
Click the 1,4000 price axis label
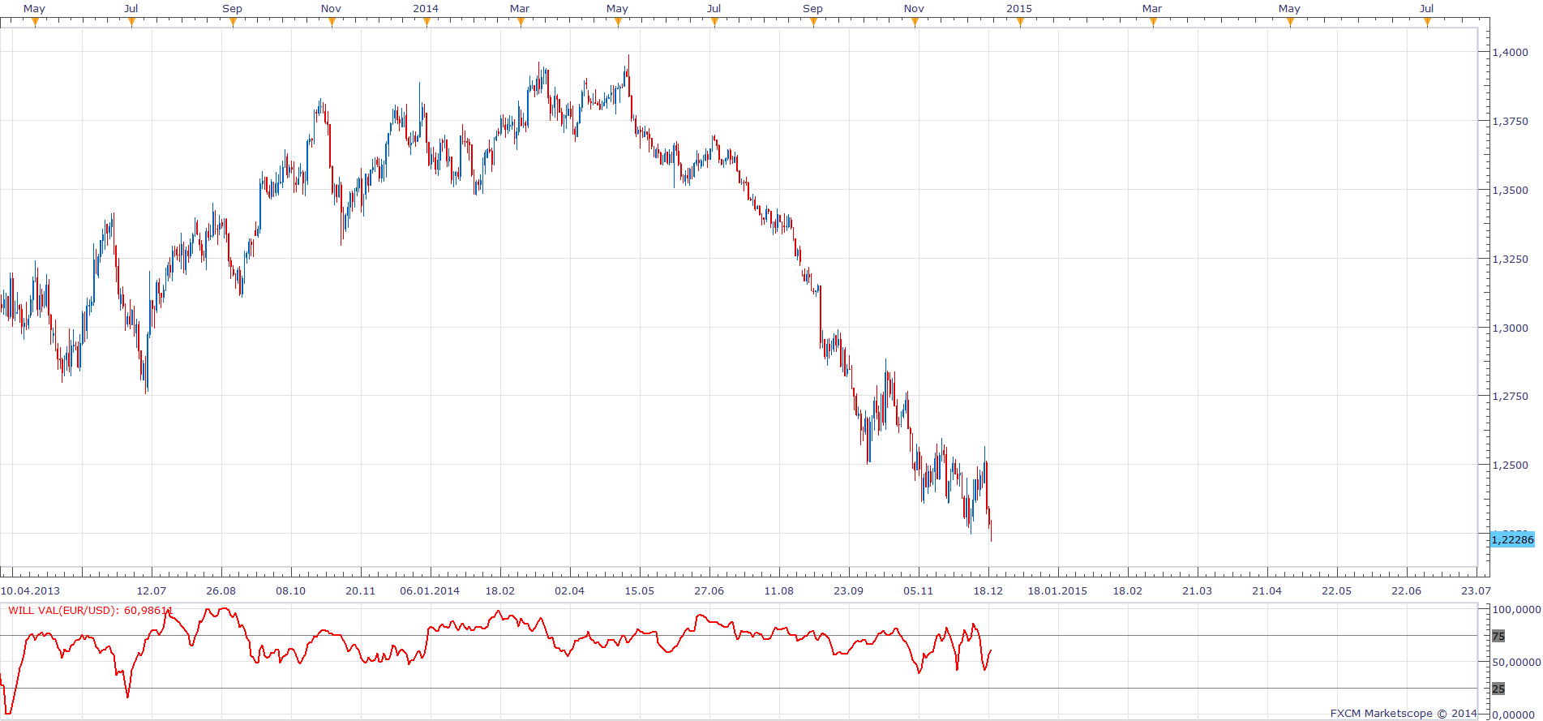[x=1511, y=52]
